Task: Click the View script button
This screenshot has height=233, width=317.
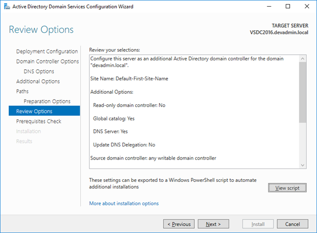Action: (x=287, y=188)
